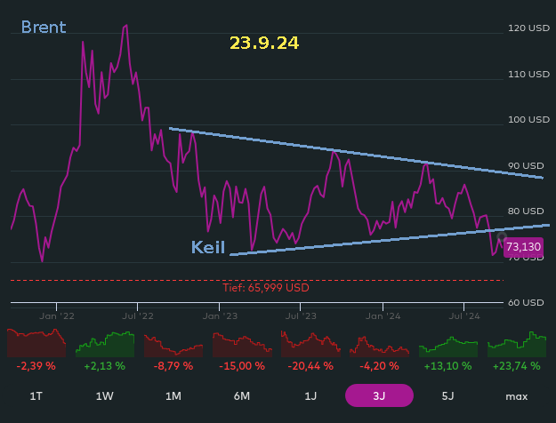The image size is (556, 423).
Task: Click the +23,74 % max change value
Action: tap(517, 366)
